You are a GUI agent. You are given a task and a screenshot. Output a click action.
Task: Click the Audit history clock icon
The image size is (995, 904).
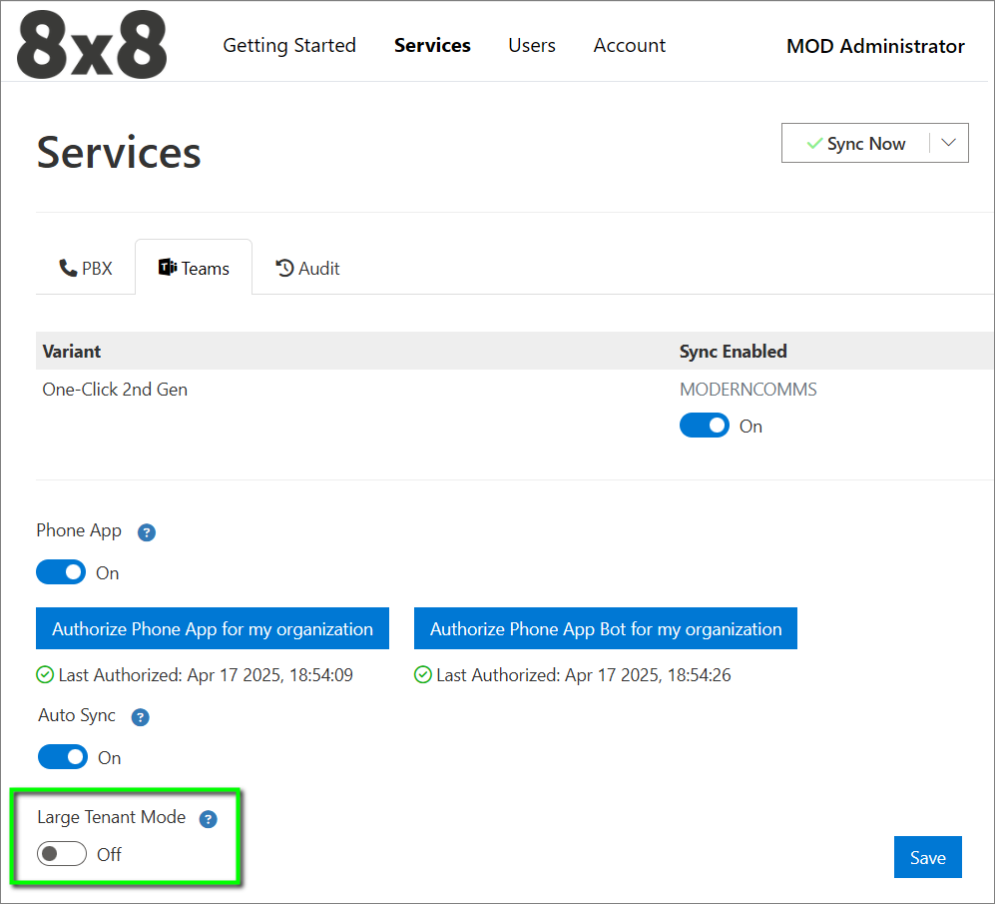pyautogui.click(x=284, y=268)
